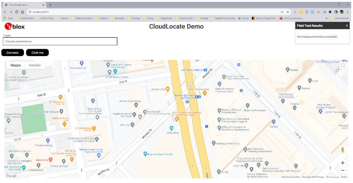Open the Collaboration bookmarks folder
This screenshot has height=183, width=353.
[25, 18]
